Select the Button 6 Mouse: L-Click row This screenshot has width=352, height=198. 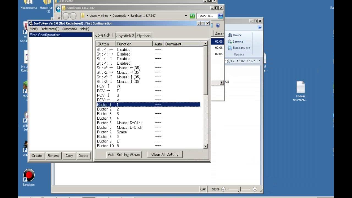(148, 127)
